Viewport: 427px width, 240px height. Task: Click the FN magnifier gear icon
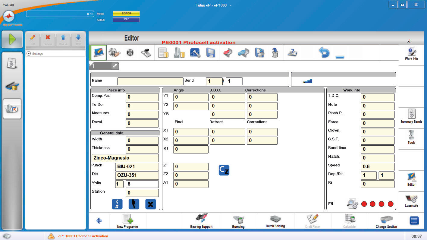click(x=352, y=204)
